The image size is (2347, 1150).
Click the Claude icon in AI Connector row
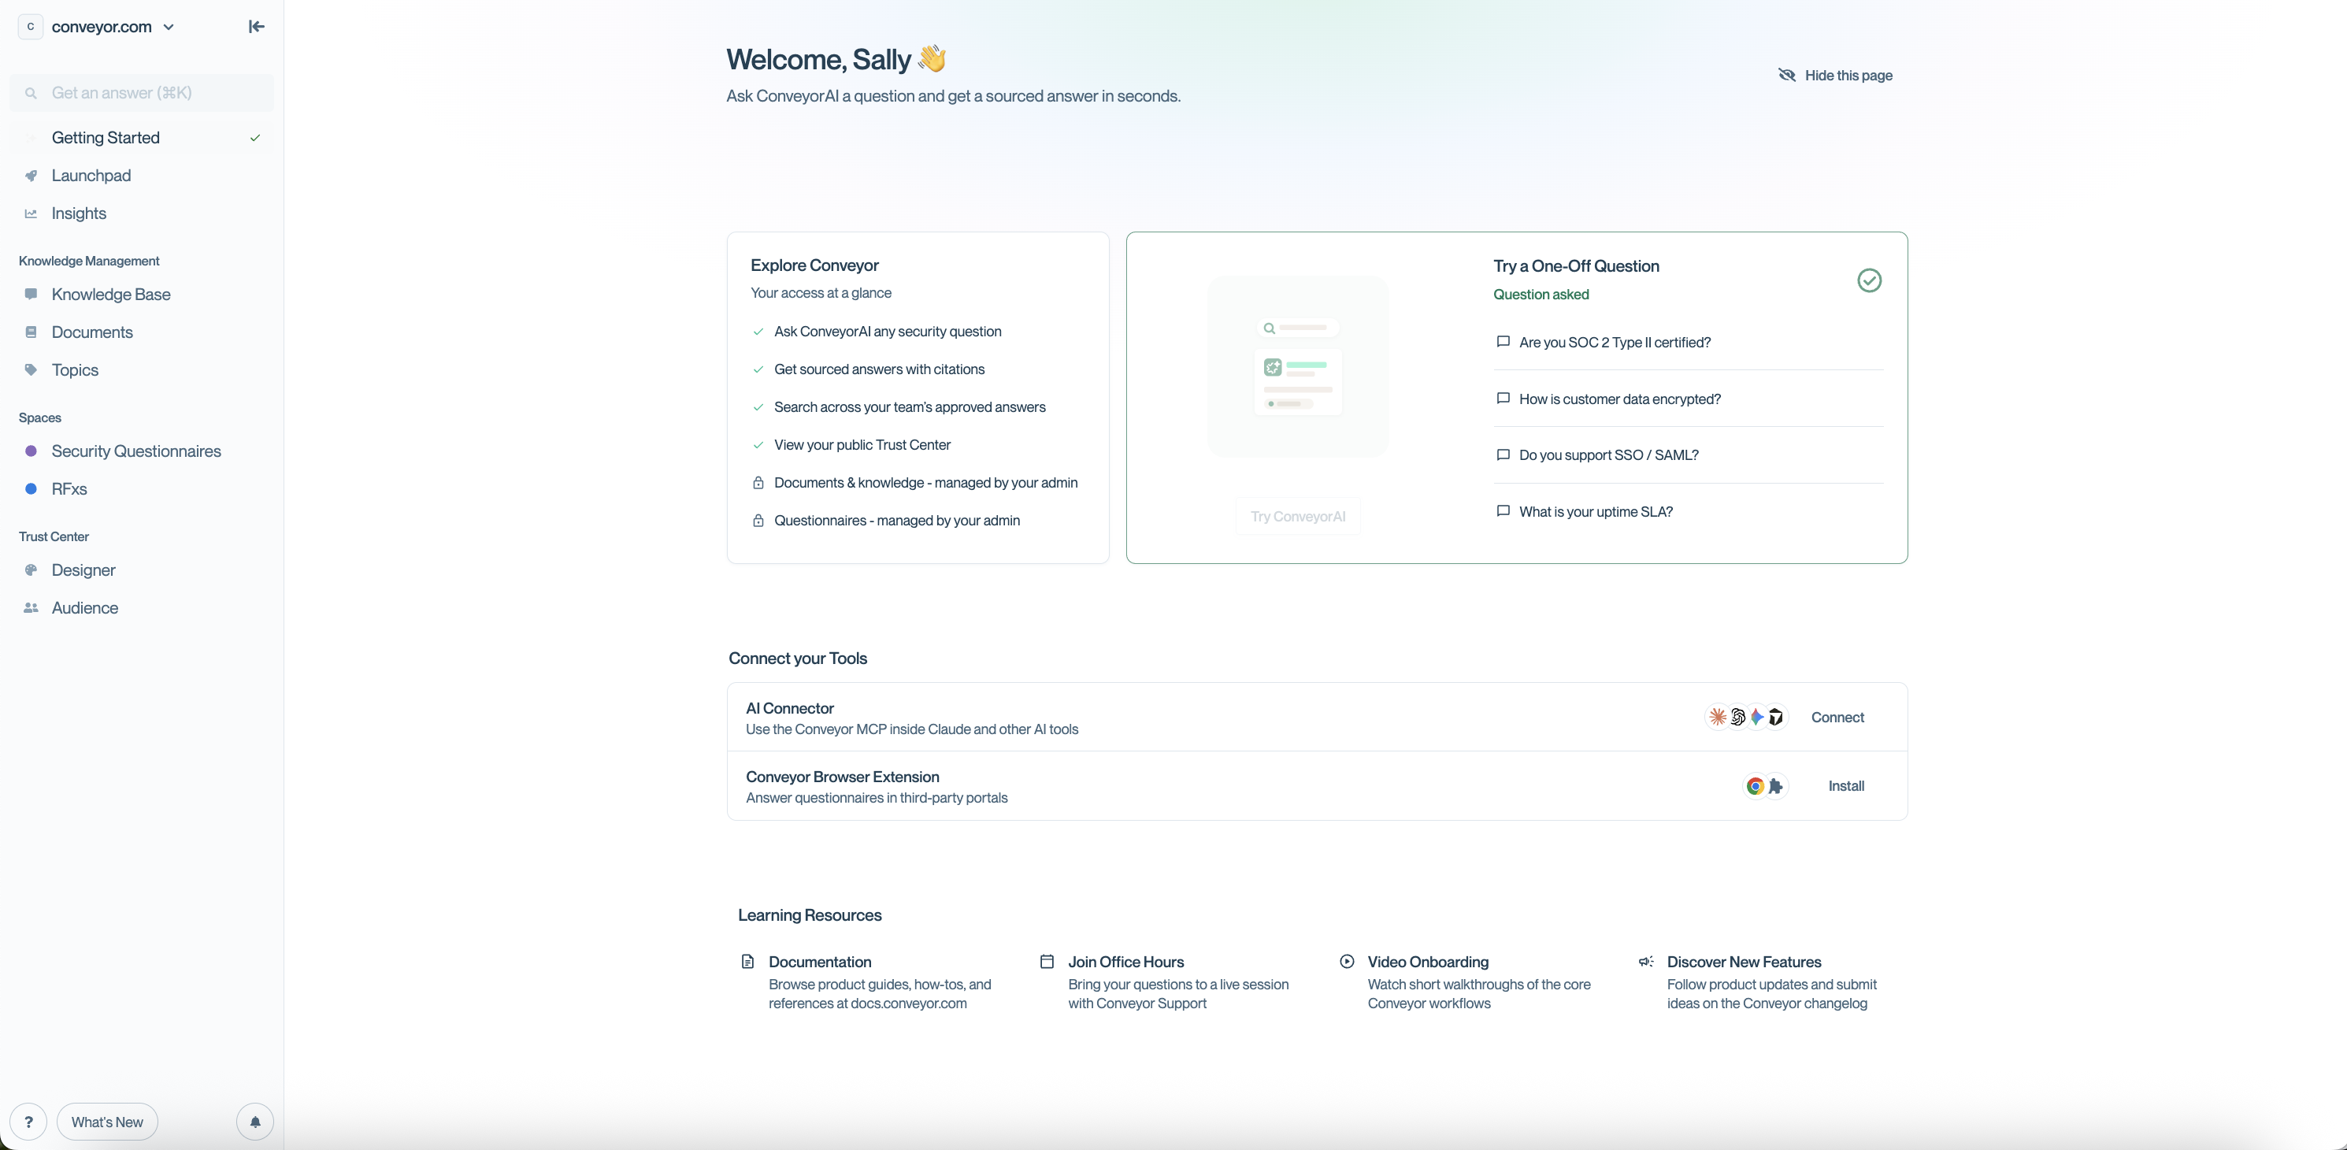tap(1718, 717)
